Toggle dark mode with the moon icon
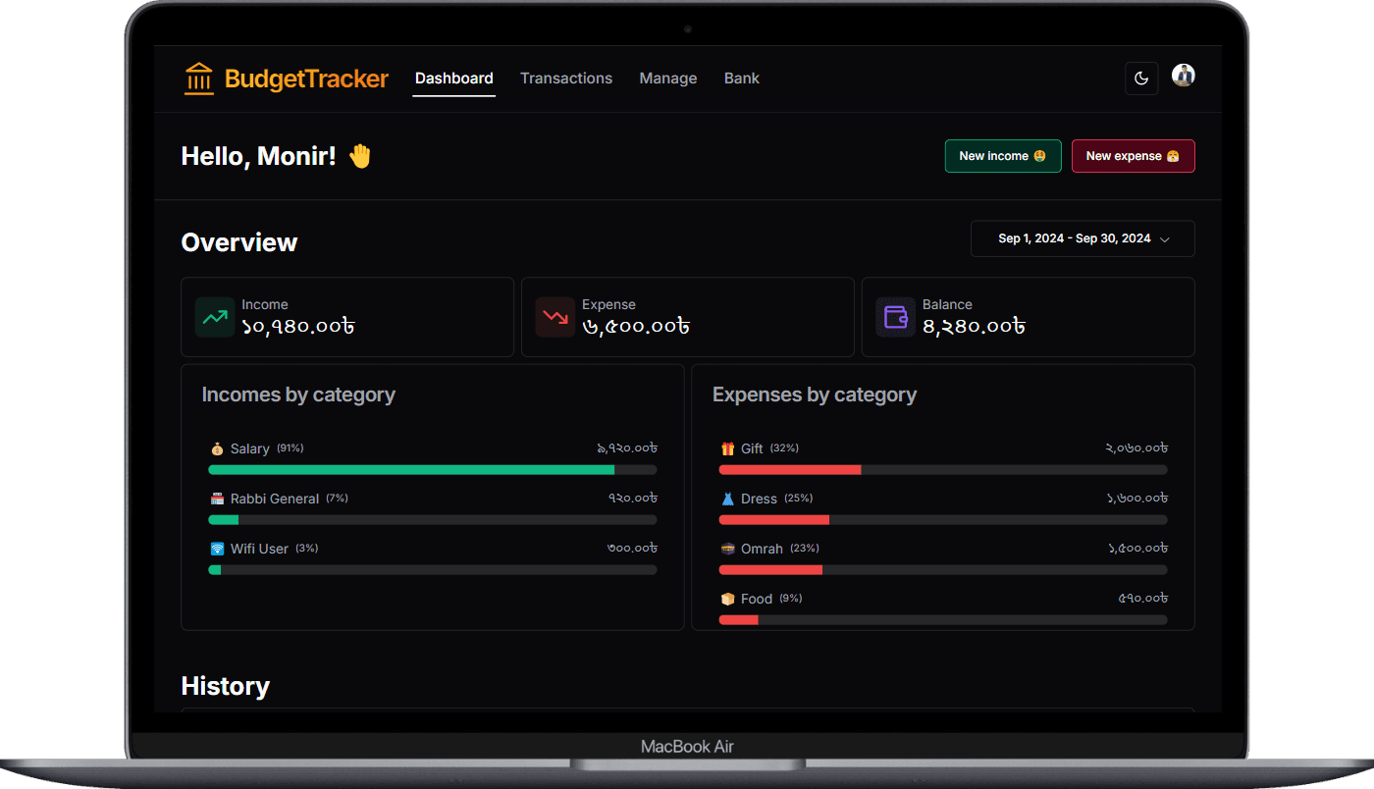Screen dimensions: 1374x789 click(1141, 79)
